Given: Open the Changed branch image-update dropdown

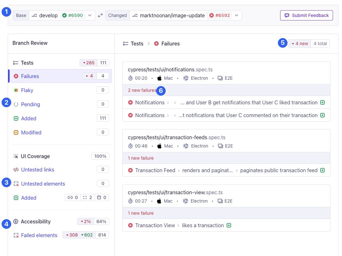Looking at the screenshot, I should coord(237,15).
